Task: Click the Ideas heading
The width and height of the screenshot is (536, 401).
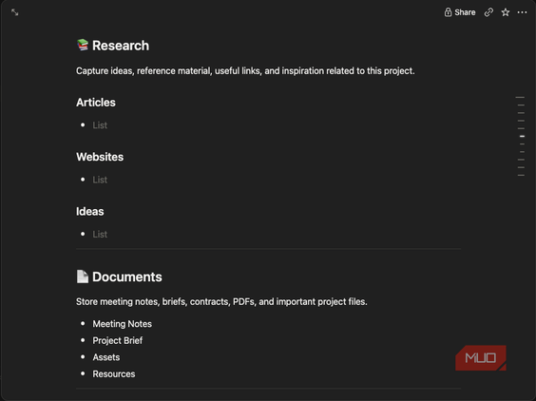Action: (90, 211)
